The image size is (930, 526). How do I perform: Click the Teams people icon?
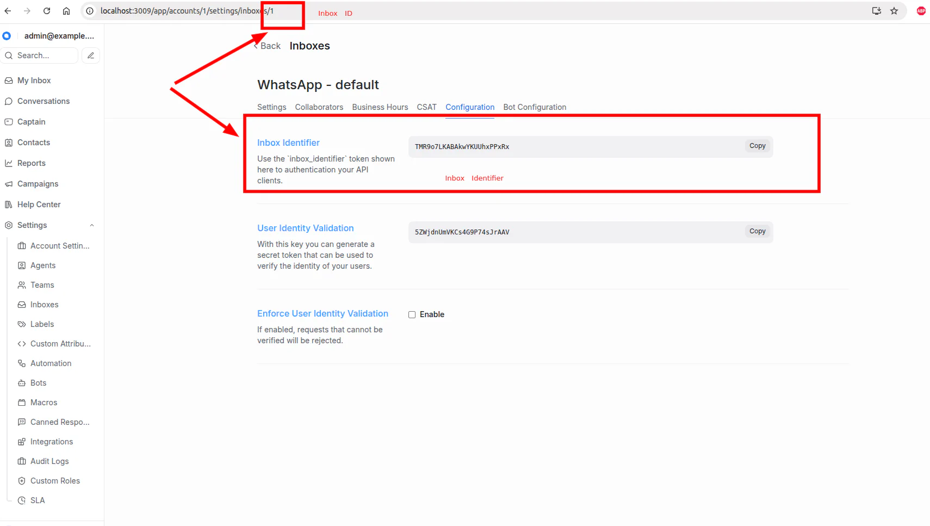point(22,285)
